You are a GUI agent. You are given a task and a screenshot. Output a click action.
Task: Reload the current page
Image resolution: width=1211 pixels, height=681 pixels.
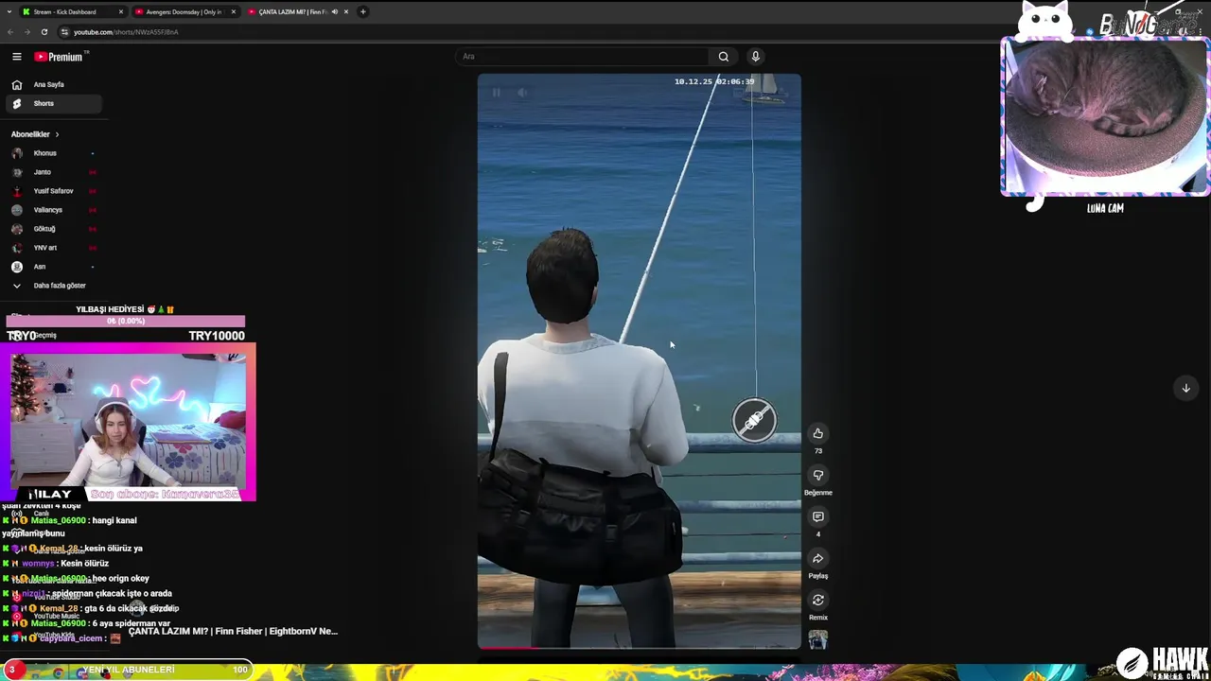click(x=44, y=32)
